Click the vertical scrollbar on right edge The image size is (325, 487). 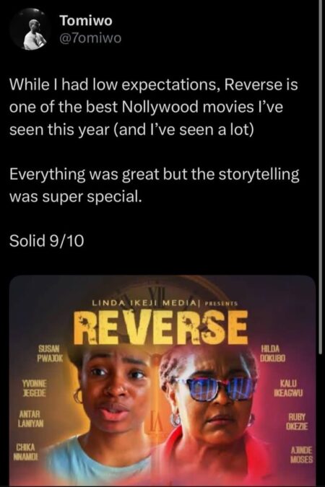[321, 177]
